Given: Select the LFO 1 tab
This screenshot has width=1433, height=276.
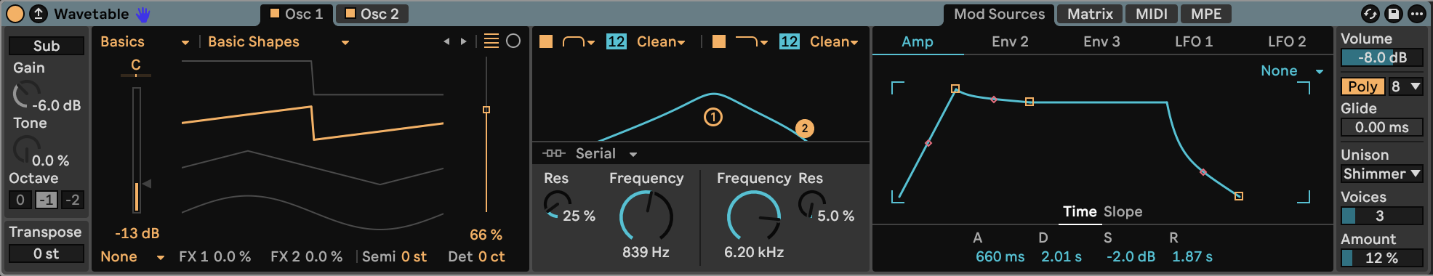Looking at the screenshot, I should [1194, 41].
